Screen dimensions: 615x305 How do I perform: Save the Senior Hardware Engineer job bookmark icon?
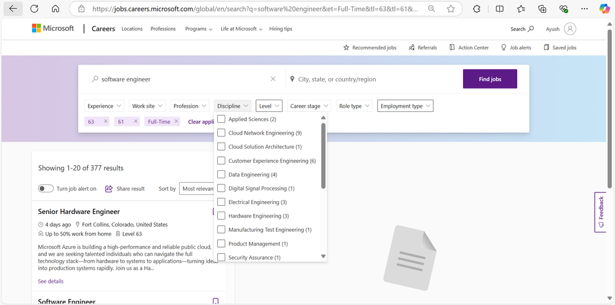[215, 212]
